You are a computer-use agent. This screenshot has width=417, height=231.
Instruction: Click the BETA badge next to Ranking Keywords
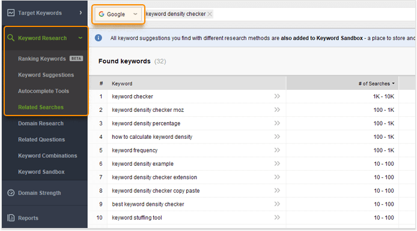point(76,58)
